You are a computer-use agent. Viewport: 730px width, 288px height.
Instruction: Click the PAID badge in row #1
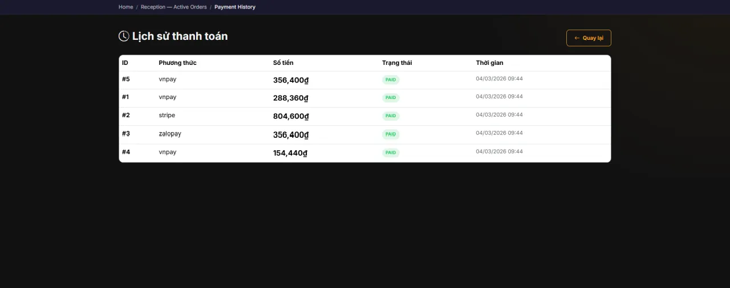click(x=391, y=98)
